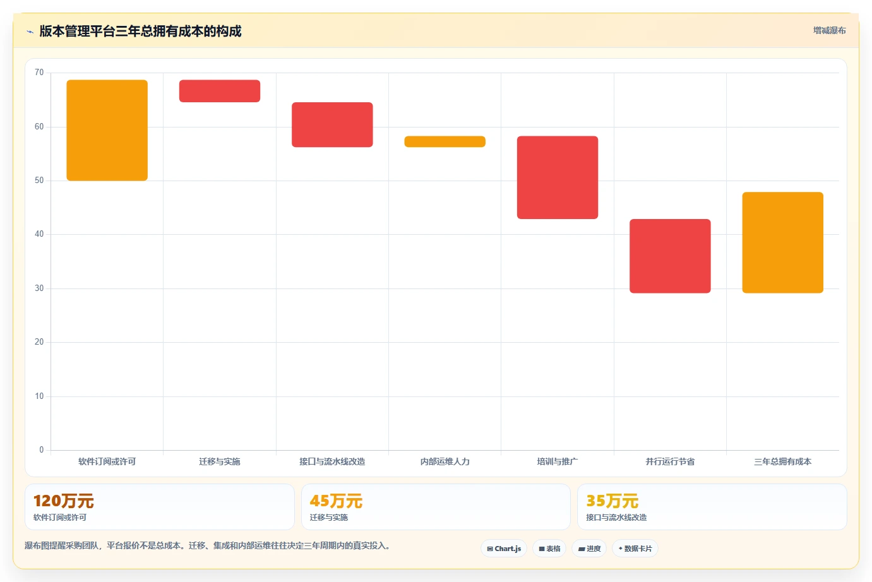Click the x-axis label 内部运维人力

tap(445, 461)
